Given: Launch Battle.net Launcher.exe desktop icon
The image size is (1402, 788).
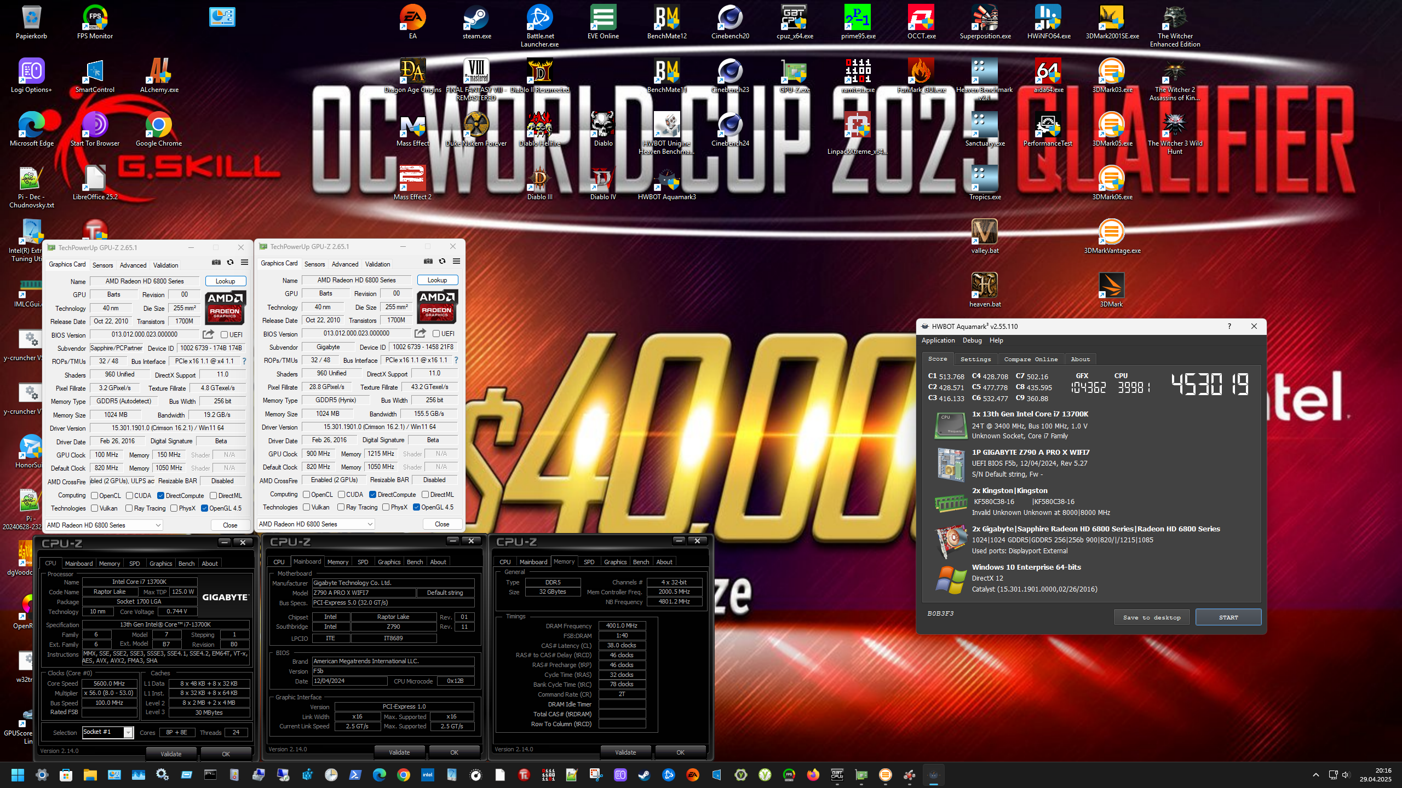Looking at the screenshot, I should pos(539,25).
